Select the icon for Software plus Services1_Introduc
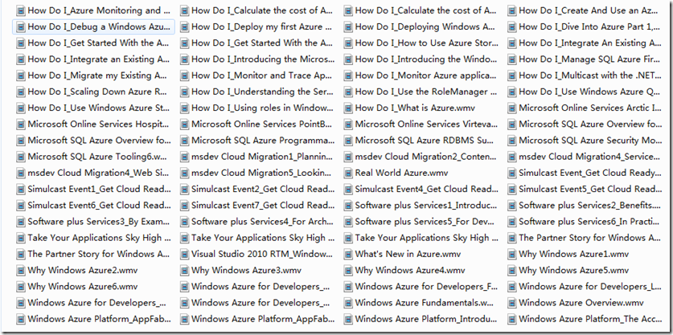The image size is (673, 335). click(348, 206)
